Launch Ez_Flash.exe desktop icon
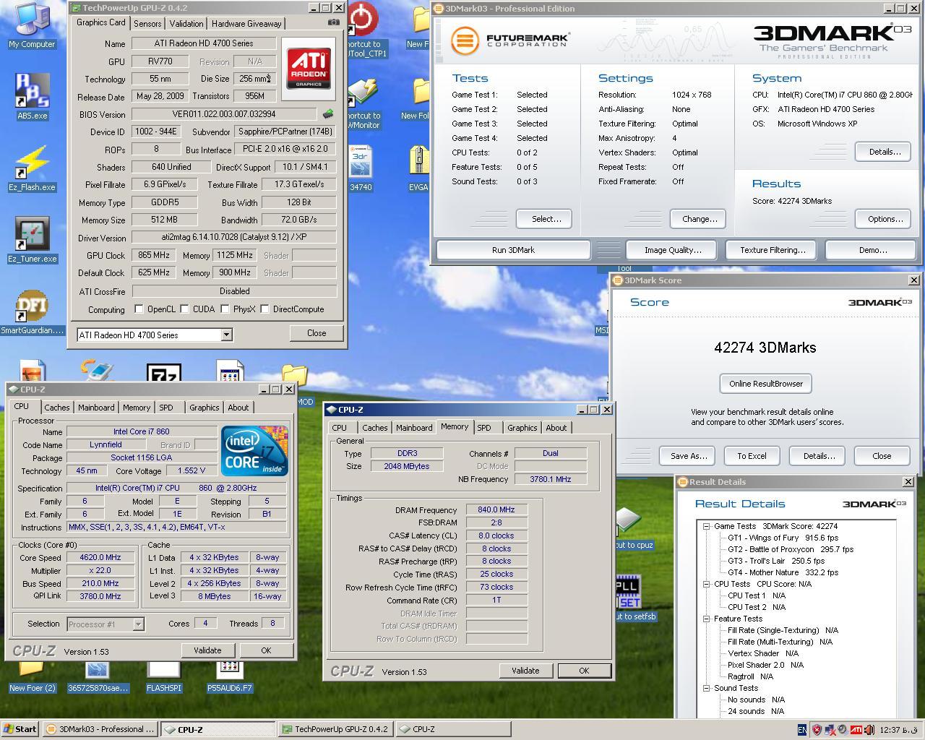 [x=32, y=168]
